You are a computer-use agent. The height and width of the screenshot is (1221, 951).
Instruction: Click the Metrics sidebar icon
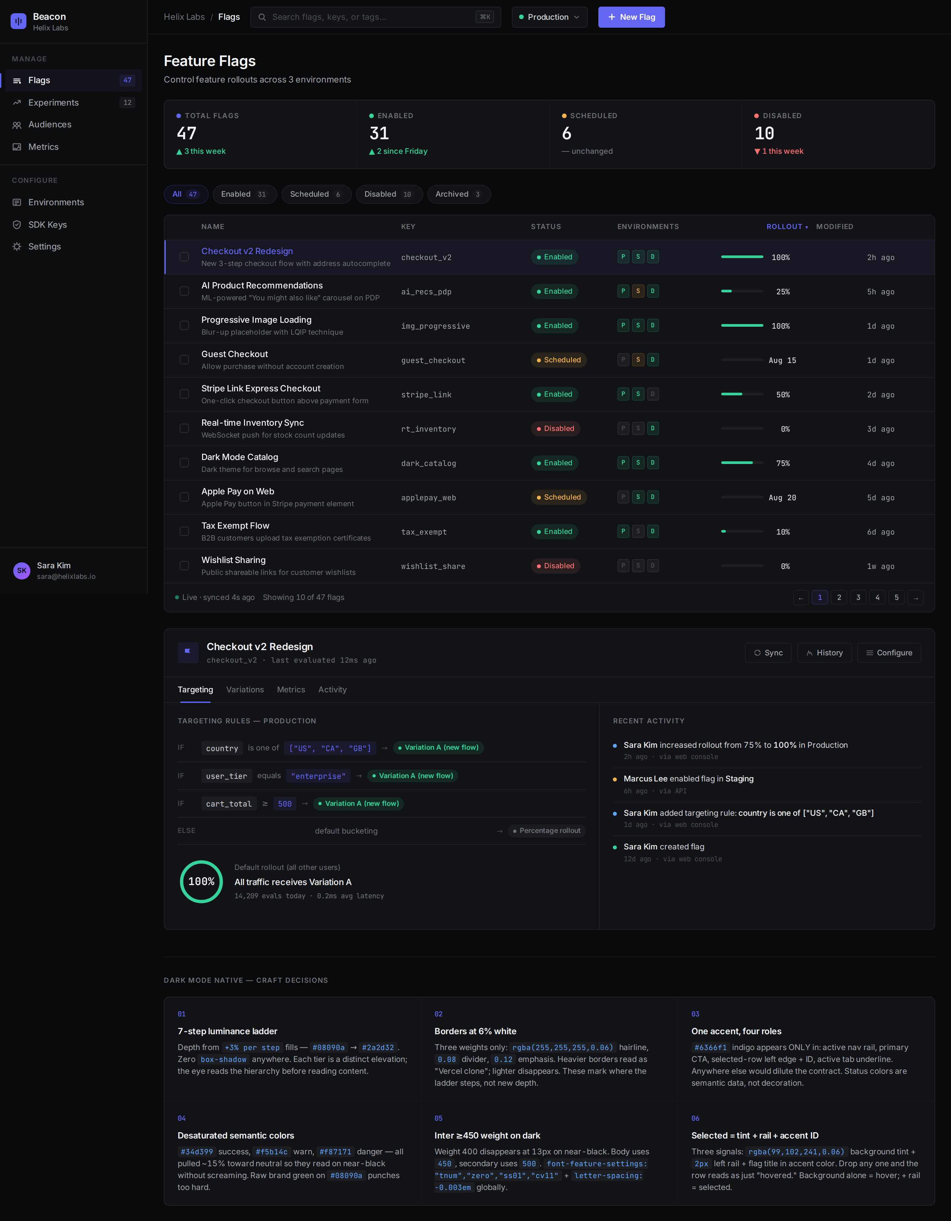(17, 147)
